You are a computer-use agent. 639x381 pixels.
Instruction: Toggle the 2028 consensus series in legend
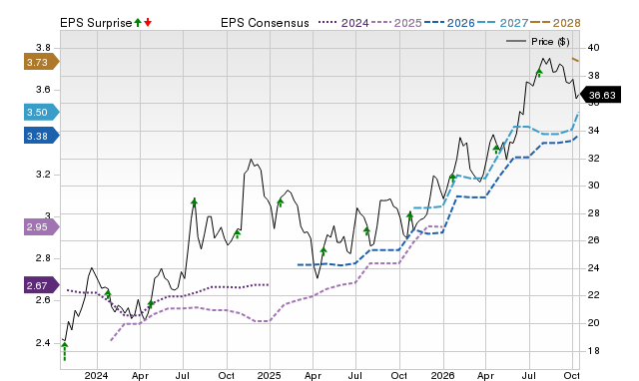click(555, 23)
